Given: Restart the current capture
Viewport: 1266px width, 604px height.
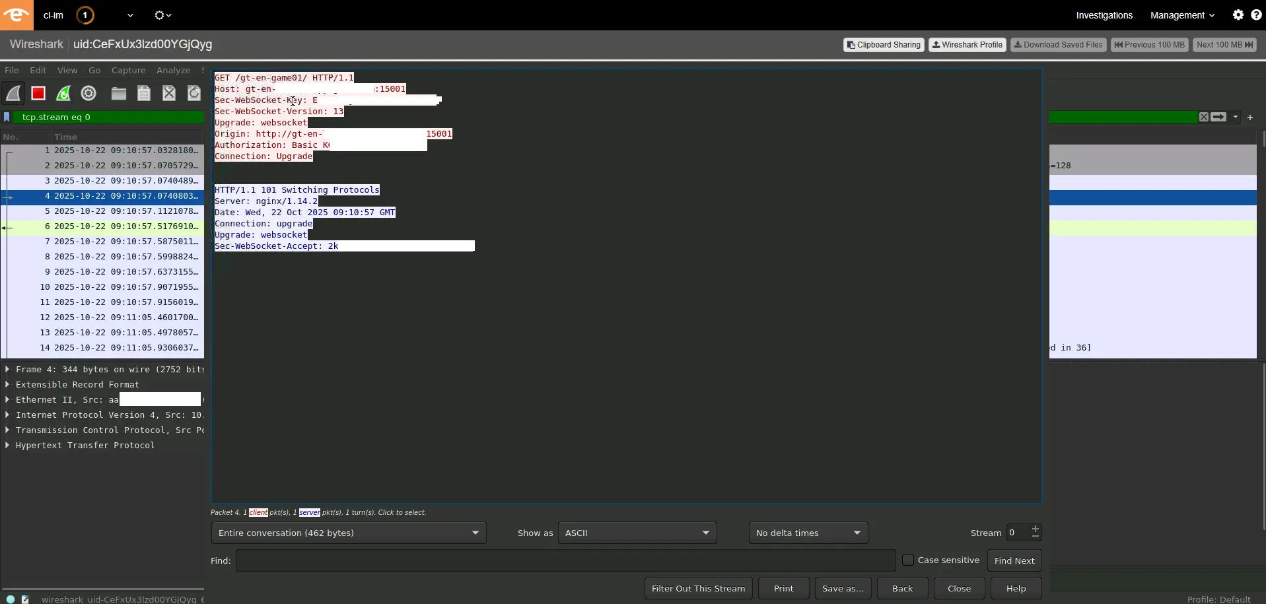Looking at the screenshot, I should click(x=63, y=93).
